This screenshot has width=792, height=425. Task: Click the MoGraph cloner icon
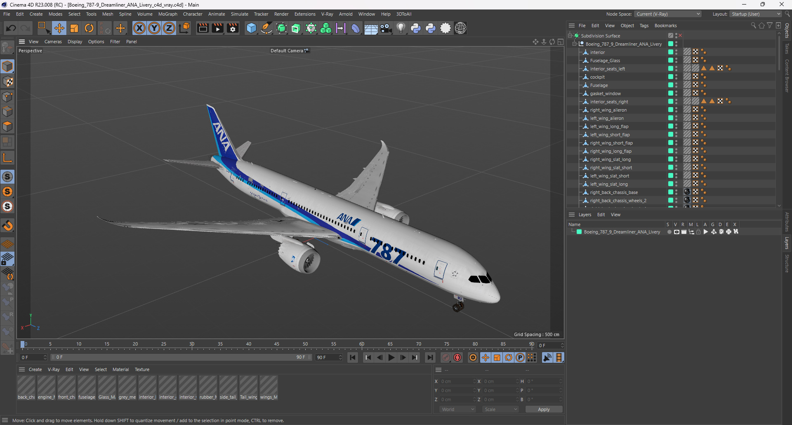326,28
